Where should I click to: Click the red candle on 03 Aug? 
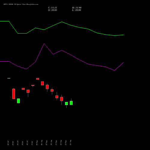[37, 79]
